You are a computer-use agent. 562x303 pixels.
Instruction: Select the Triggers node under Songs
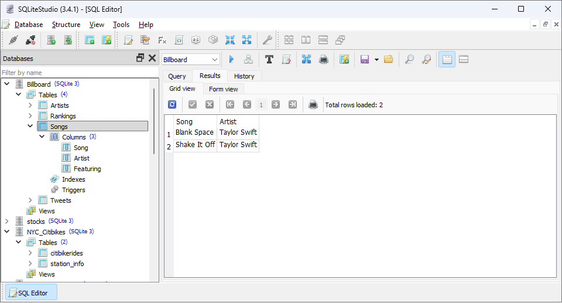(74, 189)
